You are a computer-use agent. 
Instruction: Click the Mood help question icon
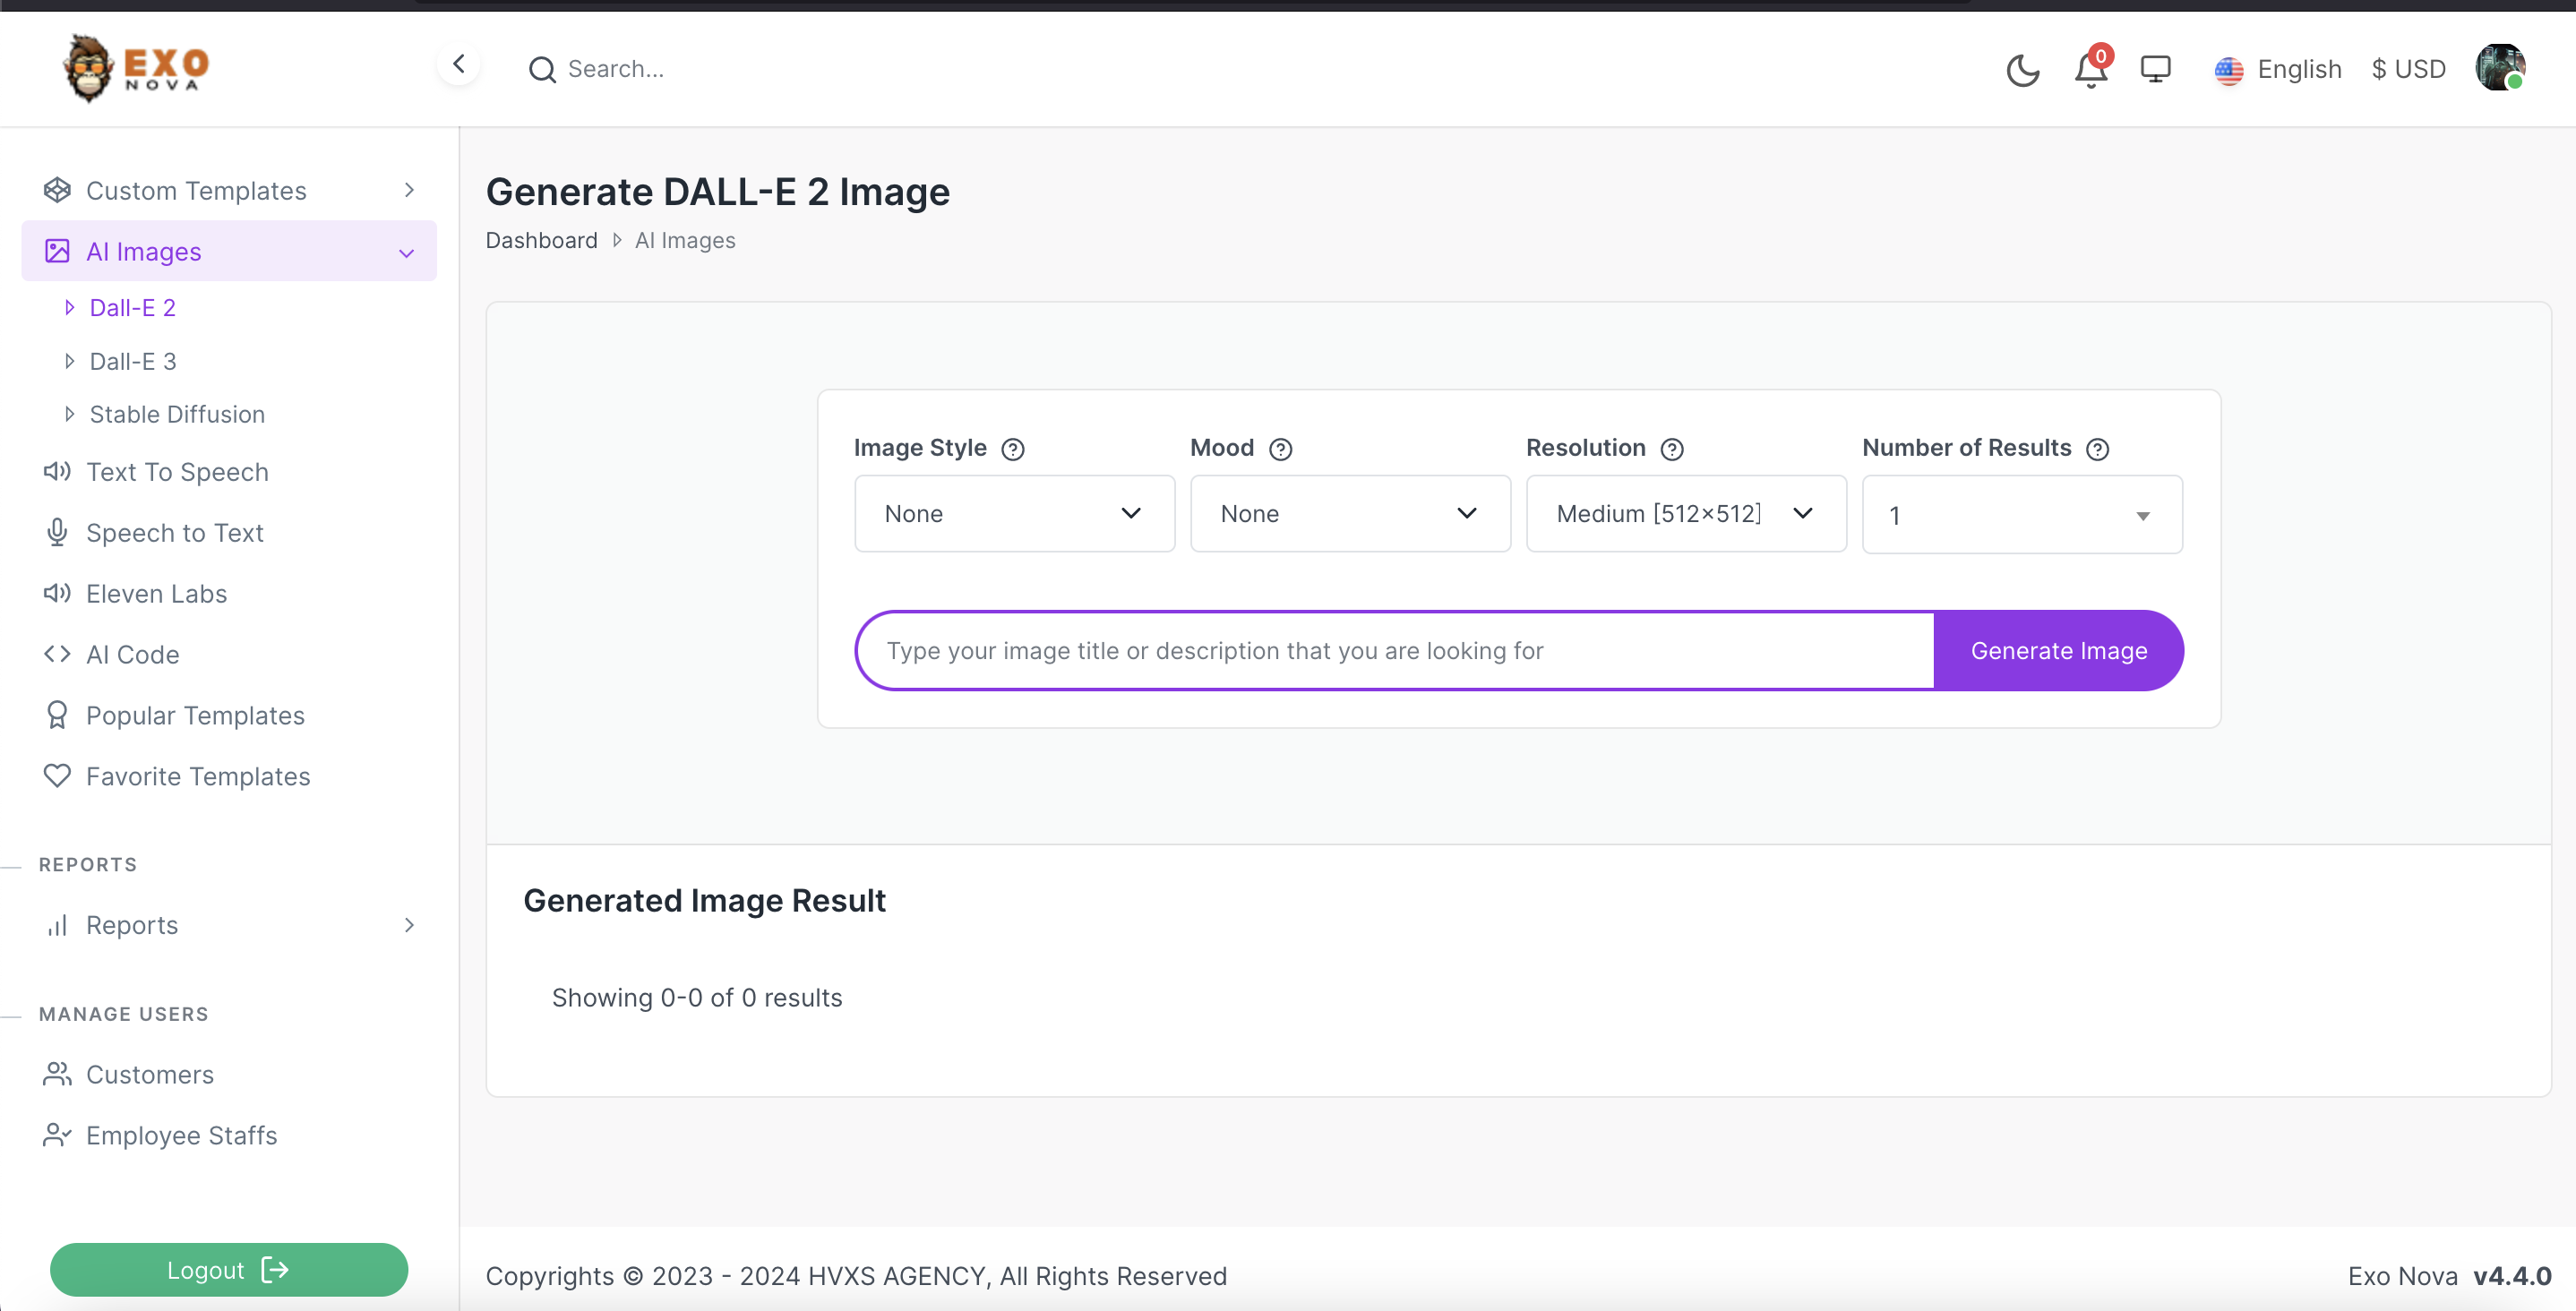pyautogui.click(x=1280, y=449)
